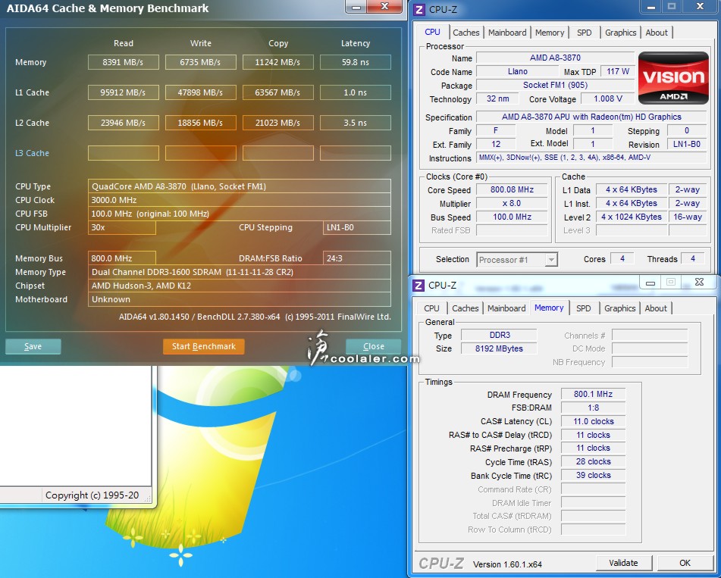Switch to CPU tab in lower CPU-Z window
Image resolution: width=721 pixels, height=578 pixels.
click(x=431, y=308)
